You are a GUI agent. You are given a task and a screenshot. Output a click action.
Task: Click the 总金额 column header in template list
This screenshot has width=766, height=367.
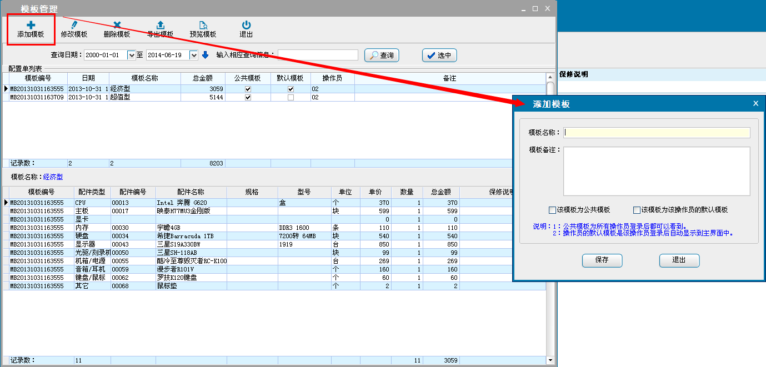[x=202, y=78]
